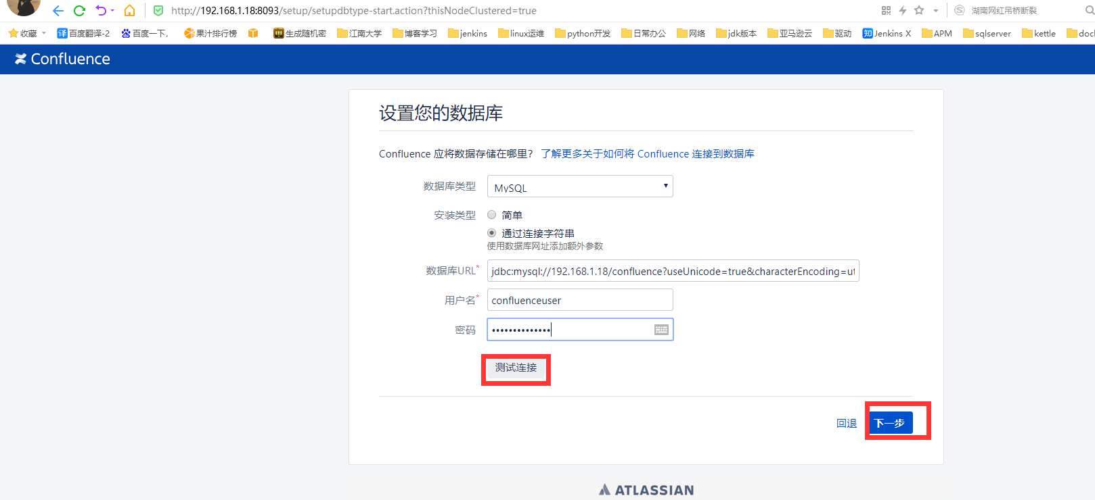Image resolution: width=1095 pixels, height=500 pixels.
Task: Click the unlabeled orange cube bookmark
Action: [x=253, y=33]
